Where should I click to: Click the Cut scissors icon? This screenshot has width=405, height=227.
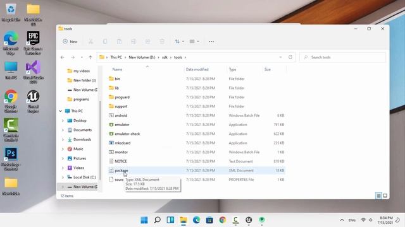click(91, 42)
